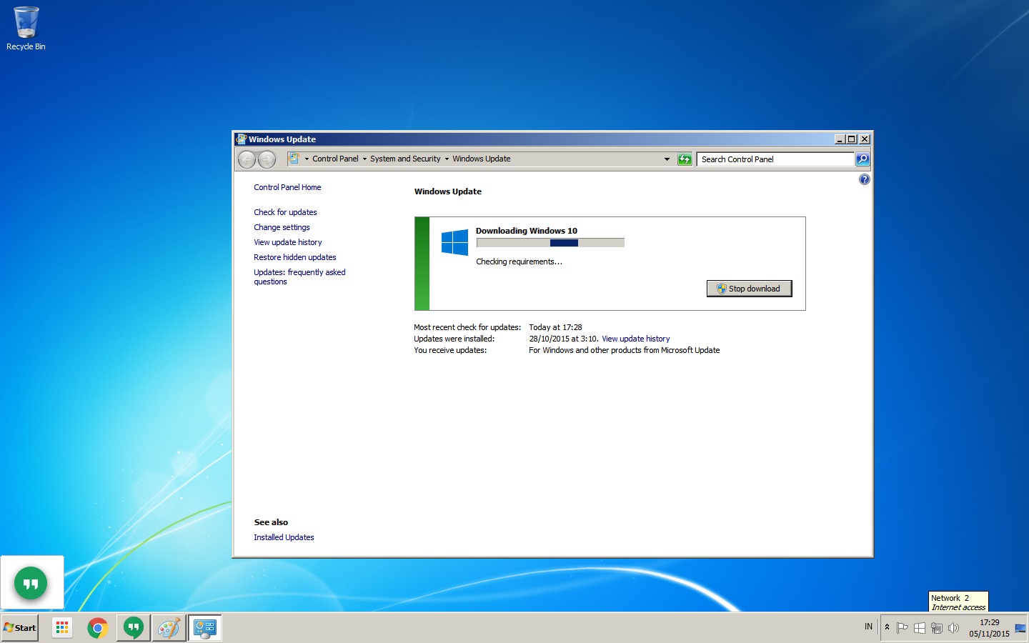Click Restore hidden updates link
Viewport: 1029px width, 643px height.
point(294,257)
